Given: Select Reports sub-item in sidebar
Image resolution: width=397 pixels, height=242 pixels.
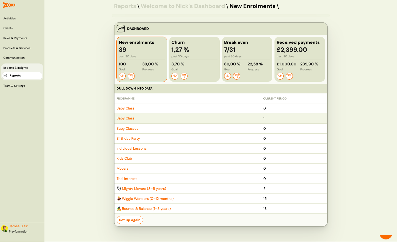Looking at the screenshot, I should click(x=15, y=76).
